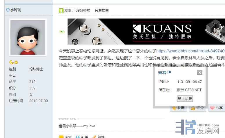Image resolution: width=225 pixels, height=138 pixels.
Task: Click the IP address 113.139.106.47 text
Action: click(x=189, y=82)
